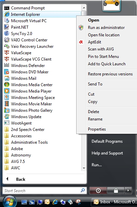
Task: Click the shield icon beside Run as administrator
Action: tap(81, 28)
